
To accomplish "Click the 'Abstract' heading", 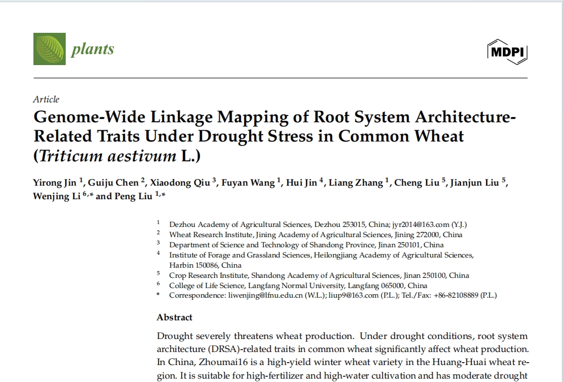I will (174, 317).
